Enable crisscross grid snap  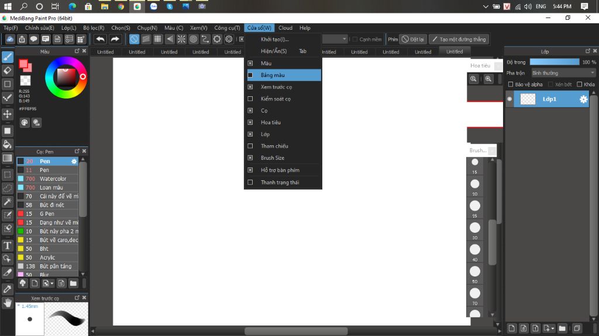click(x=158, y=39)
